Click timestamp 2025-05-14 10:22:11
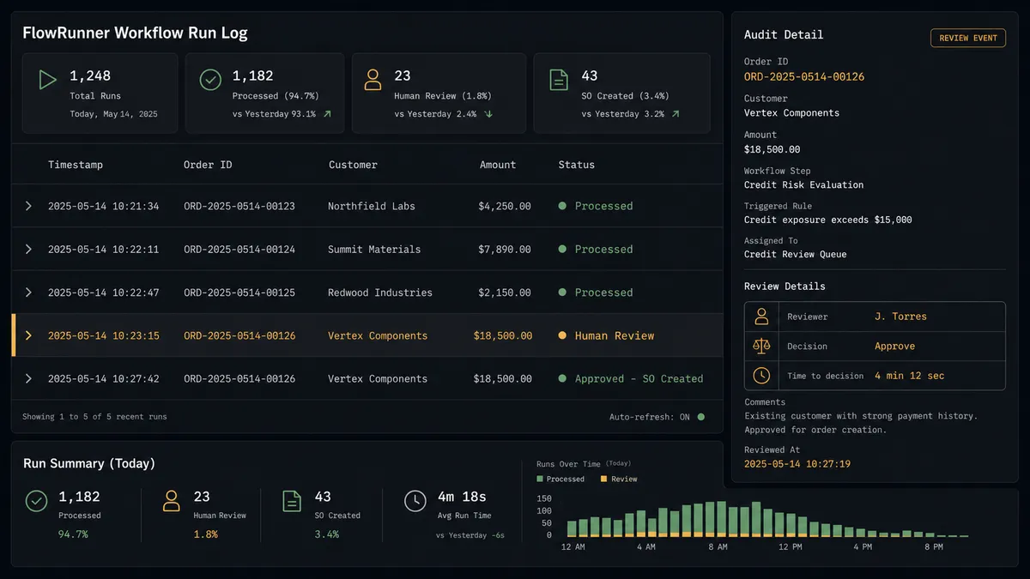This screenshot has width=1030, height=579. click(103, 250)
